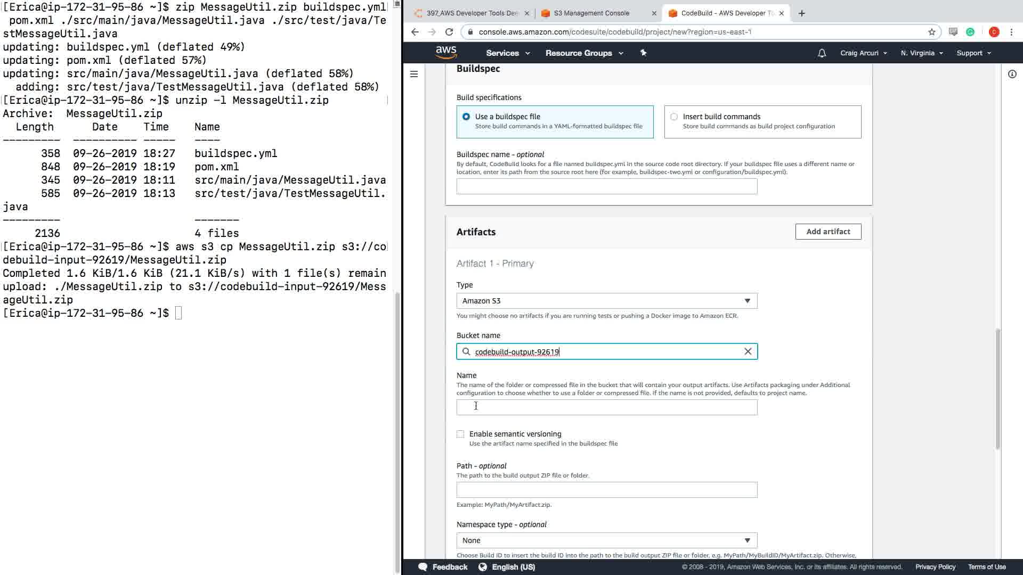Click the info panel icon
This screenshot has width=1023, height=575.
point(1012,74)
